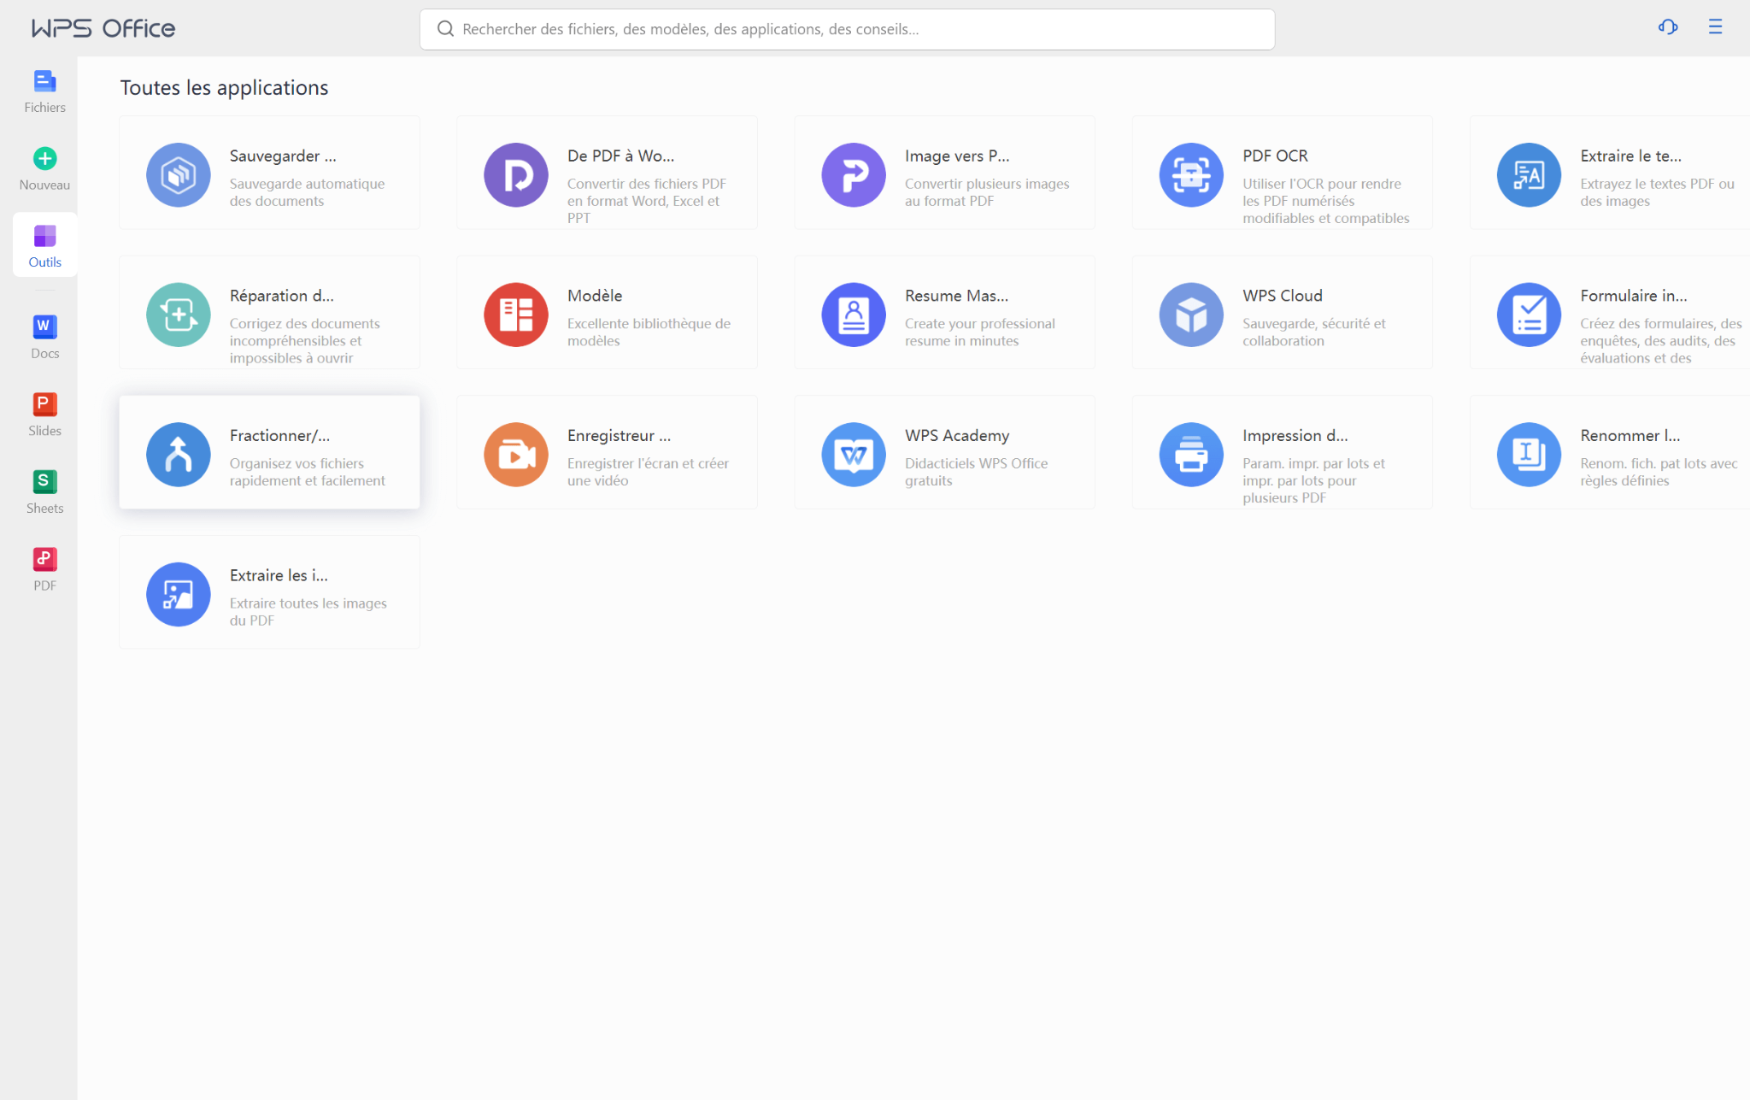This screenshot has height=1100, width=1750.
Task: Open the WPS Academy icon
Action: tap(853, 455)
